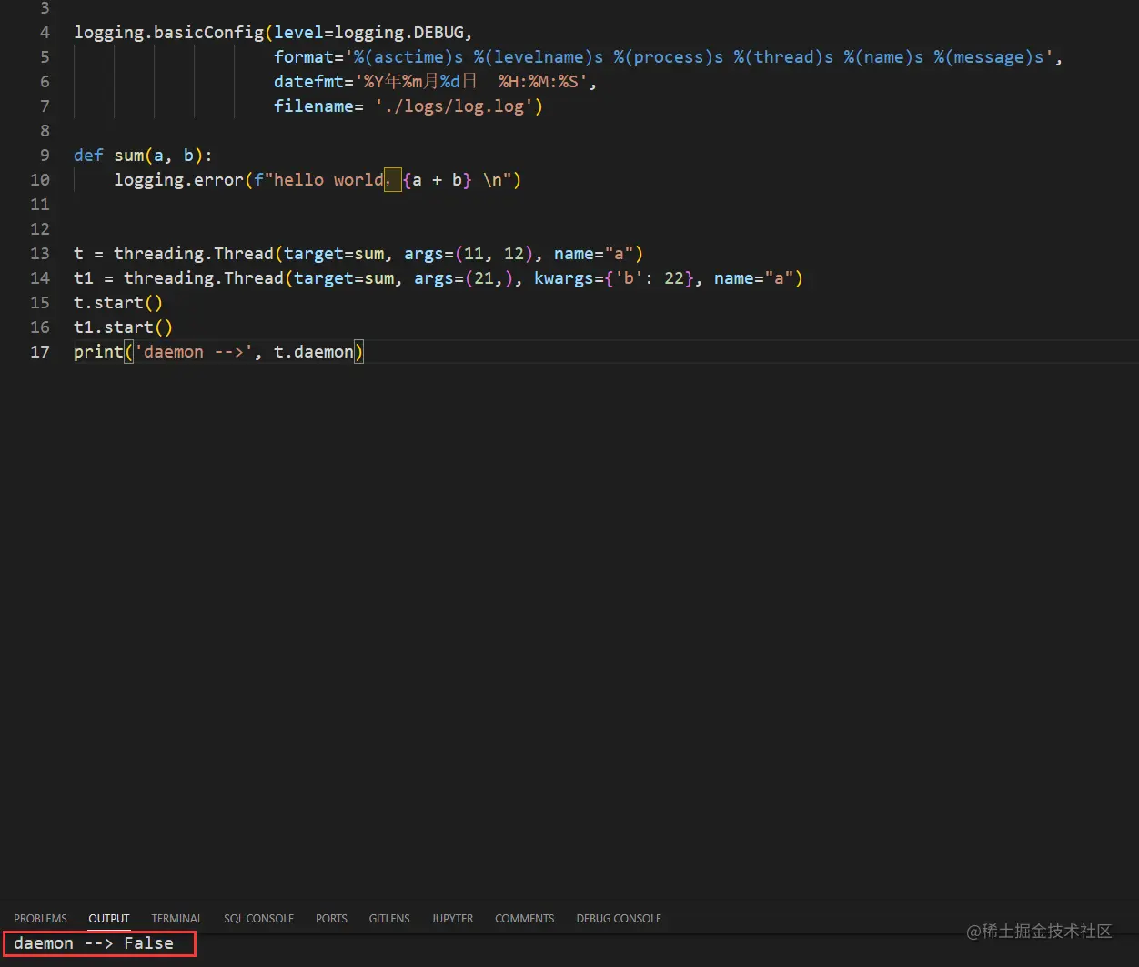Select the GITLENS panel tab

coord(389,918)
